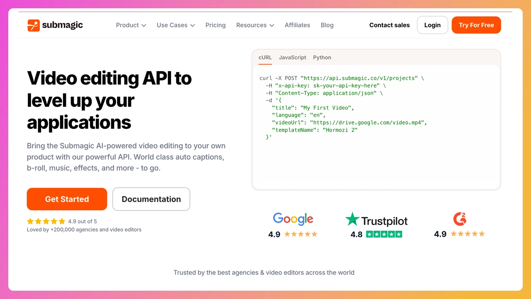Click the Product chevron arrow
The height and width of the screenshot is (299, 531).
144,25
